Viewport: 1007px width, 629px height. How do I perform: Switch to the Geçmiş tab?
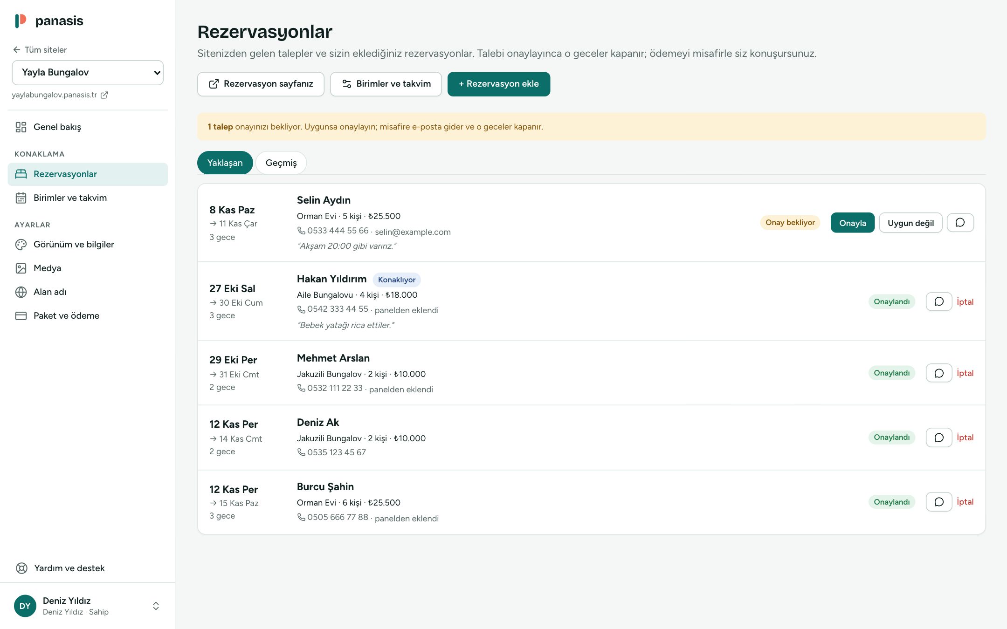tap(281, 163)
